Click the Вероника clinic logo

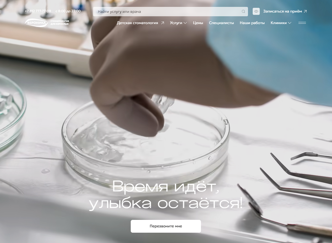(47, 23)
